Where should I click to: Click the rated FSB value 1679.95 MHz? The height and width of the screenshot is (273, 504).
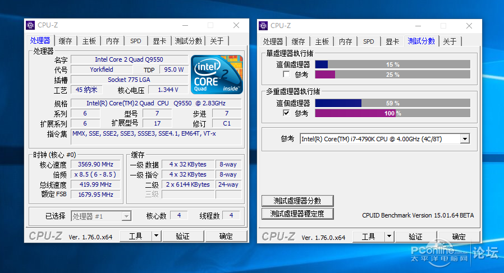95,195
